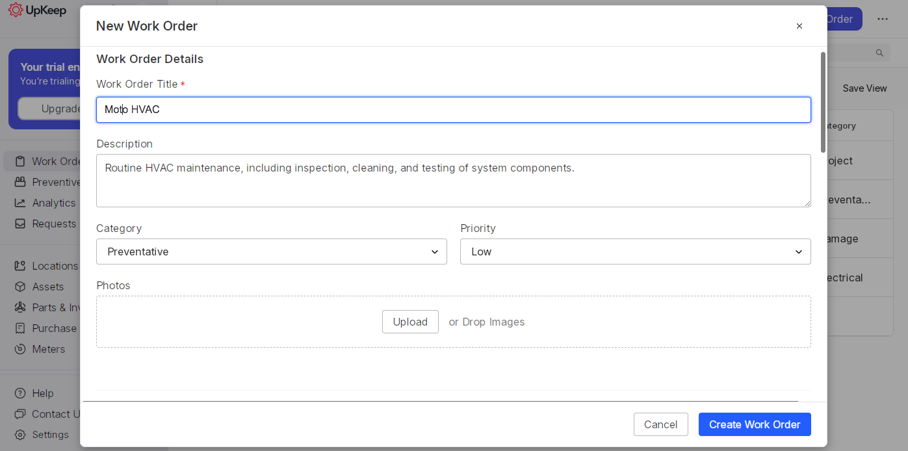Image resolution: width=908 pixels, height=451 pixels.
Task: Open the Priority dropdown showing Low
Action: point(634,251)
